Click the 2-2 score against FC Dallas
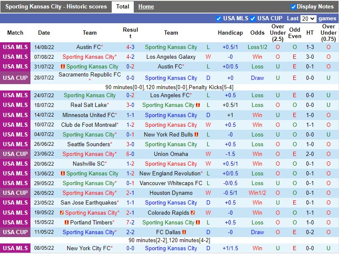Viewport: 339px width, 254px height. (x=130, y=232)
